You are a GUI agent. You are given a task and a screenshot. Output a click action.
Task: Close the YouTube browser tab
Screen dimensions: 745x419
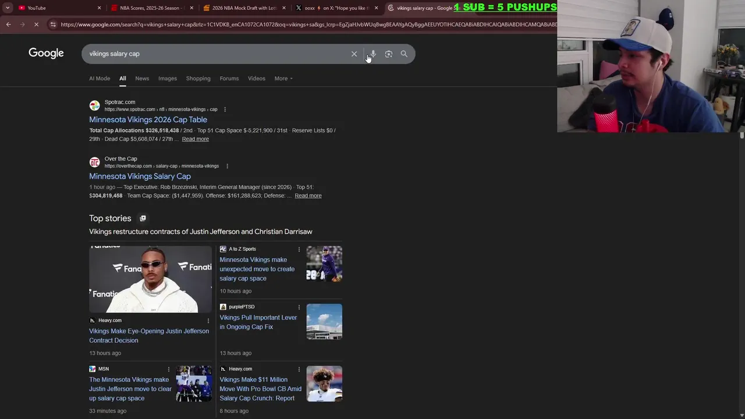tap(99, 8)
